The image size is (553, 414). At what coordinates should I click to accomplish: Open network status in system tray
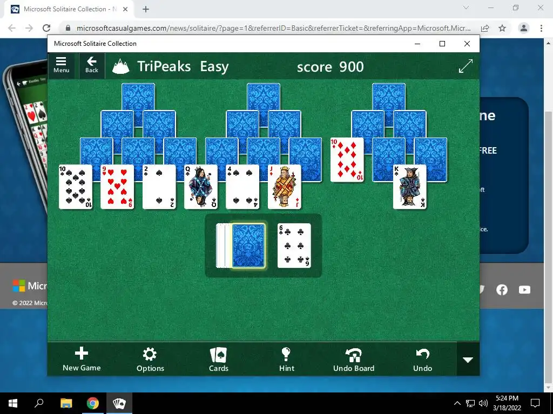point(470,403)
